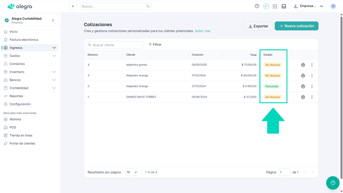Viewport: 343px width, 193px height.
Task: Switch product via Alegra Contabilidad selector
Action: coord(30,20)
